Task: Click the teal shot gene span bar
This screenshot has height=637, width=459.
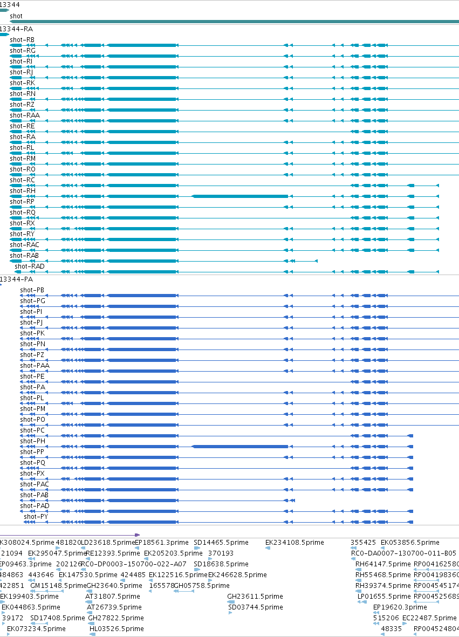Action: pos(235,22)
